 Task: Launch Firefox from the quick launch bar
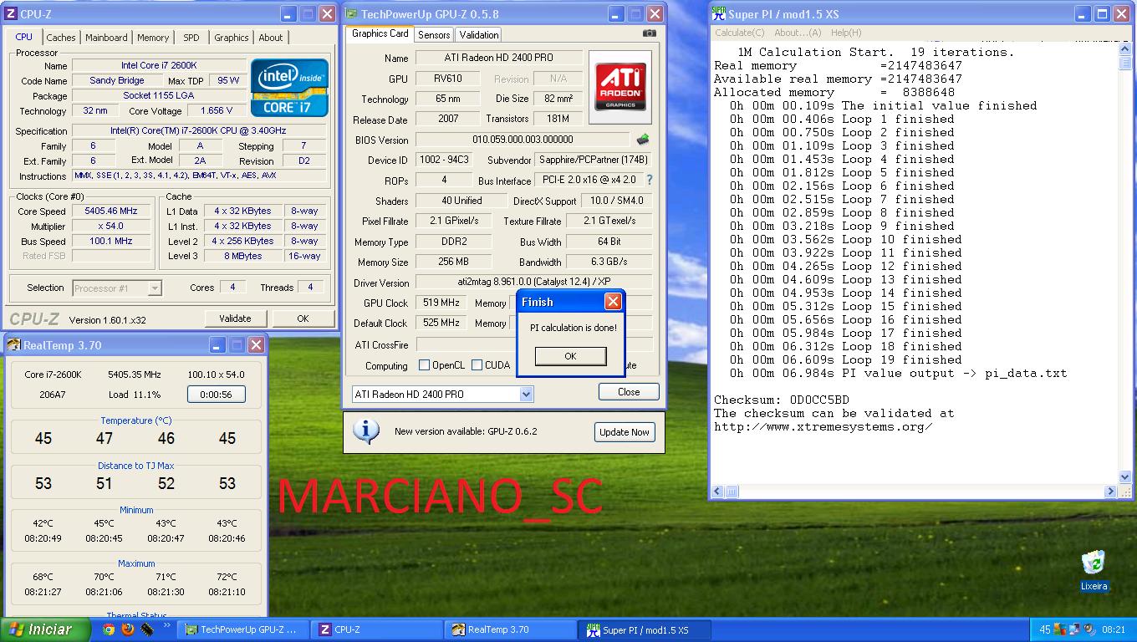tap(128, 629)
